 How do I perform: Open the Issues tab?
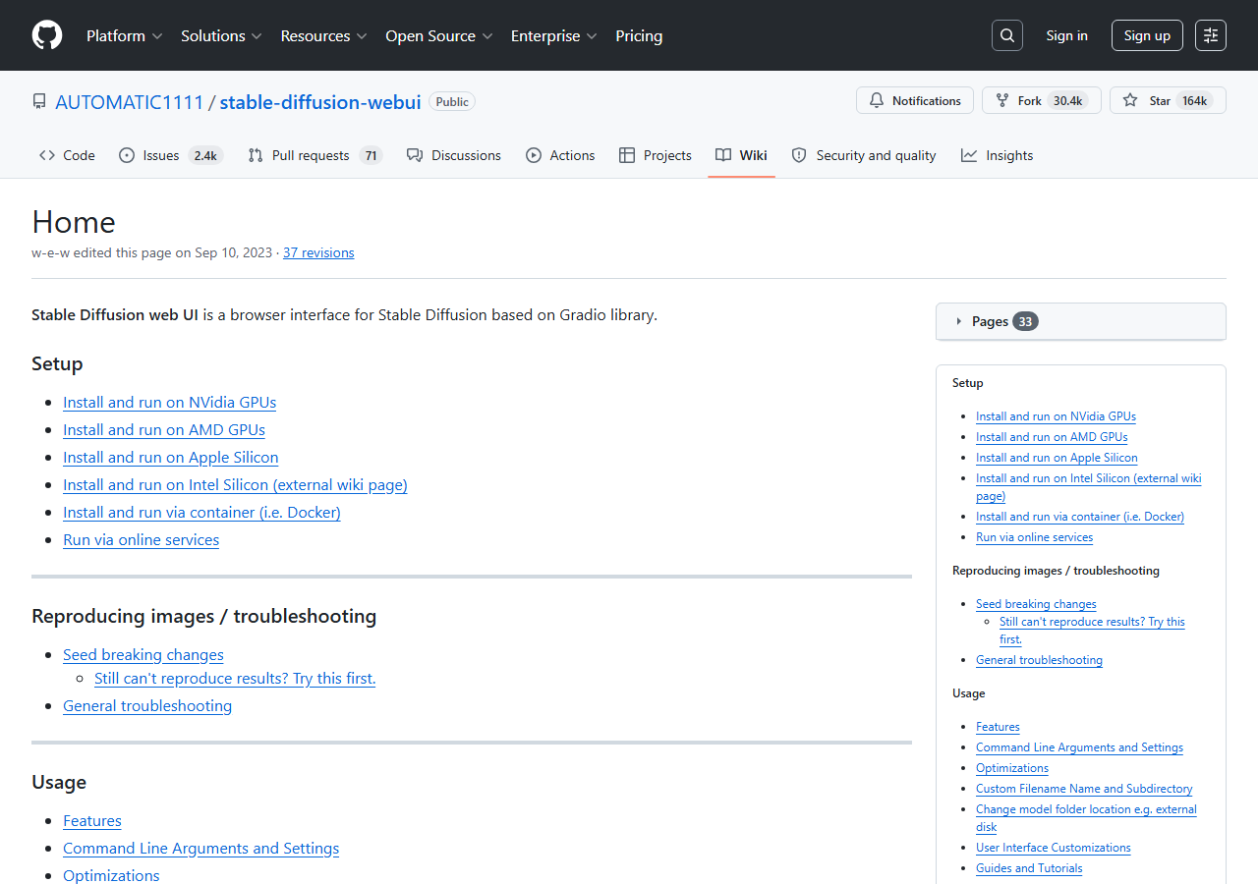click(x=171, y=155)
